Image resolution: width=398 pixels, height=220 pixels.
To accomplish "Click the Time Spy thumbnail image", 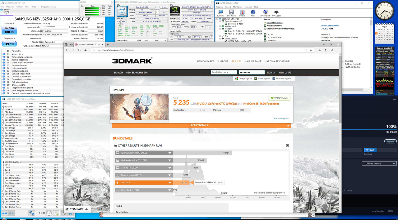I will [139, 107].
